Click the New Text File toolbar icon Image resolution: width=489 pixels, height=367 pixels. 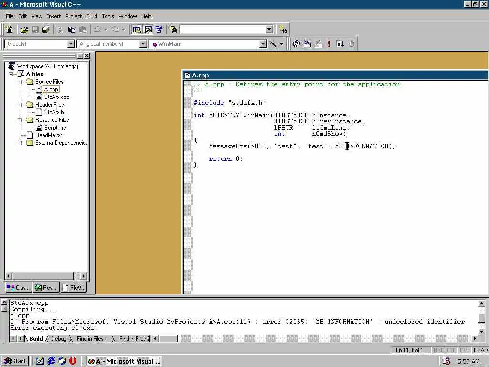(x=10, y=30)
